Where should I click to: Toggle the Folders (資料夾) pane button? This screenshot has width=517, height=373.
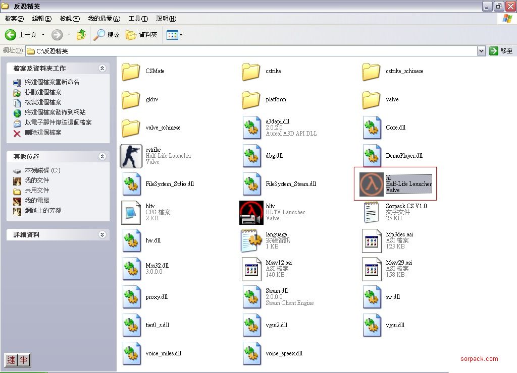pyautogui.click(x=142, y=35)
